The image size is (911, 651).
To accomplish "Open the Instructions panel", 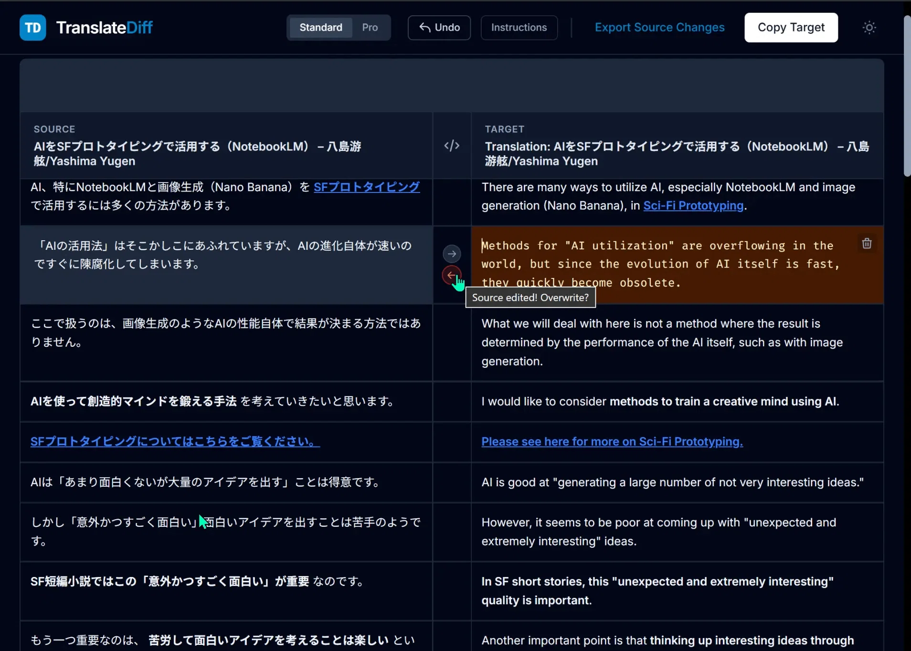I will [519, 28].
